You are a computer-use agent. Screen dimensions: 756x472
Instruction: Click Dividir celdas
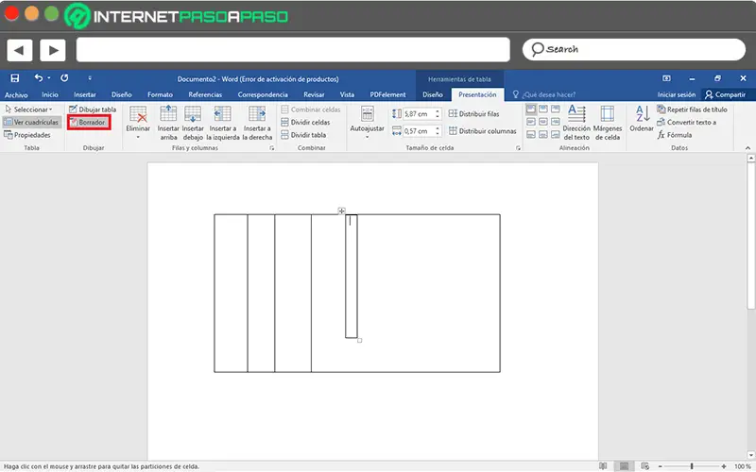[x=305, y=123]
